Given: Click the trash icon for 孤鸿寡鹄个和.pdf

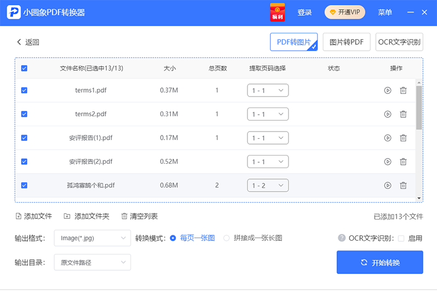Looking at the screenshot, I should 403,186.
